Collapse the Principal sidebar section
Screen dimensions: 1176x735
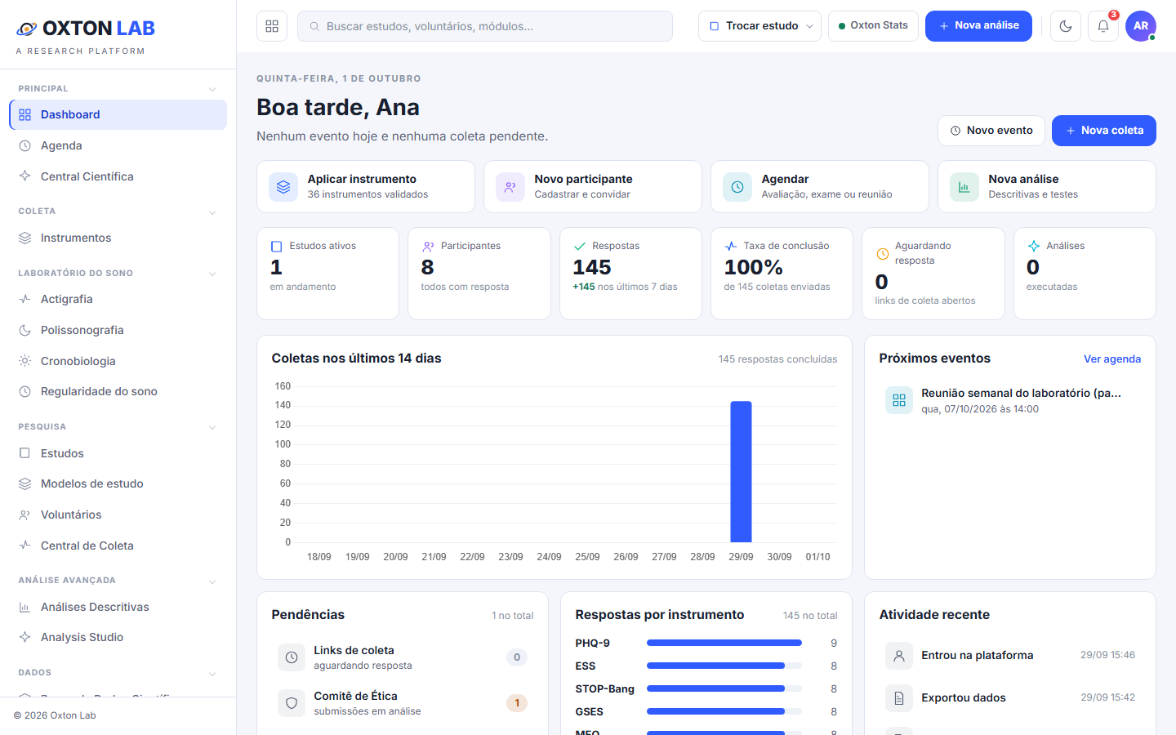(212, 89)
